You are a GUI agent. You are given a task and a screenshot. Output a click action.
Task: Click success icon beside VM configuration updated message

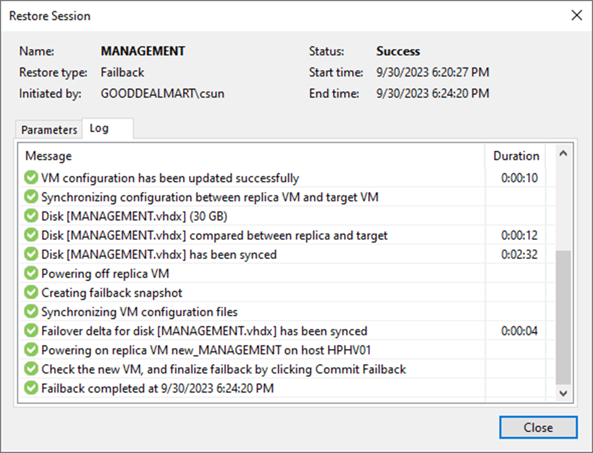coord(31,178)
